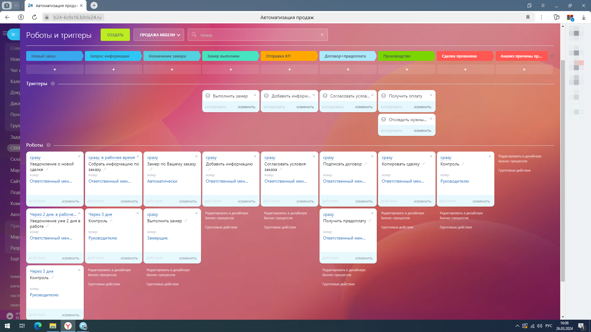The image size is (591, 332).
Task: Click stage settings gear icon after last stage
Action: [552, 56]
